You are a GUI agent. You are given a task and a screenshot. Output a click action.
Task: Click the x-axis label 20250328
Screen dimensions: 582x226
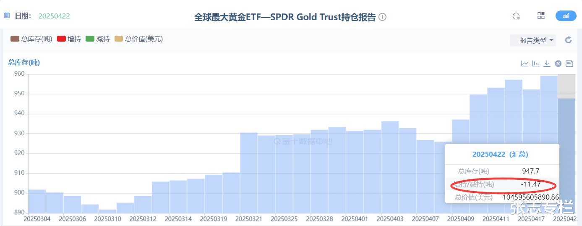[x=320, y=219]
